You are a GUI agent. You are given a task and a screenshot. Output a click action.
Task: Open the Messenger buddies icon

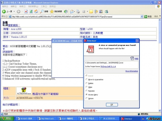click(106, 11)
